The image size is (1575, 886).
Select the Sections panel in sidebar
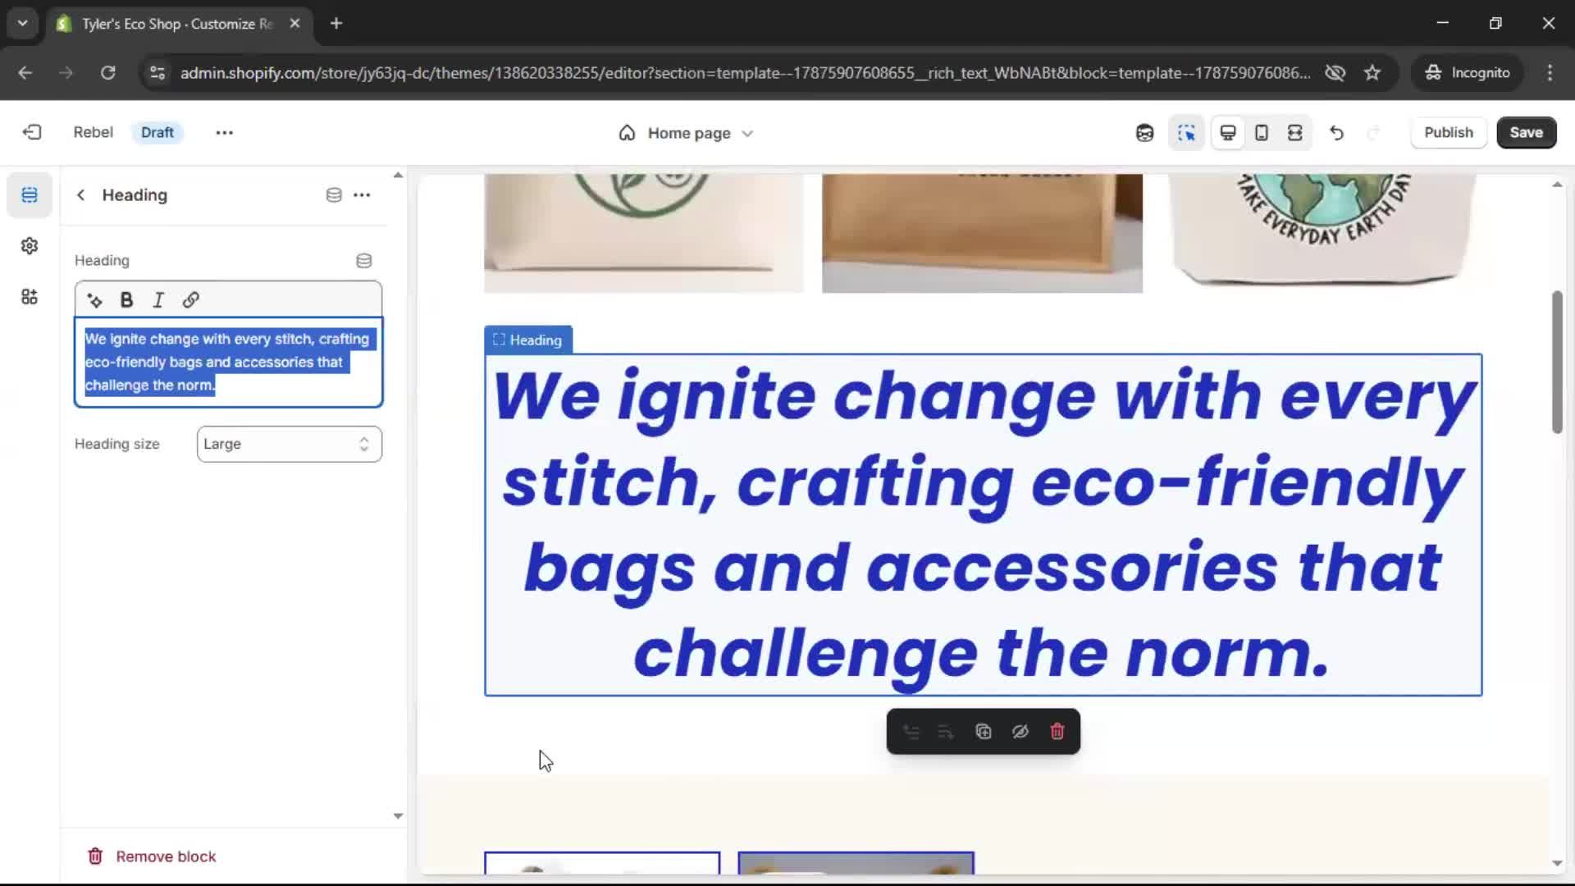pos(30,194)
